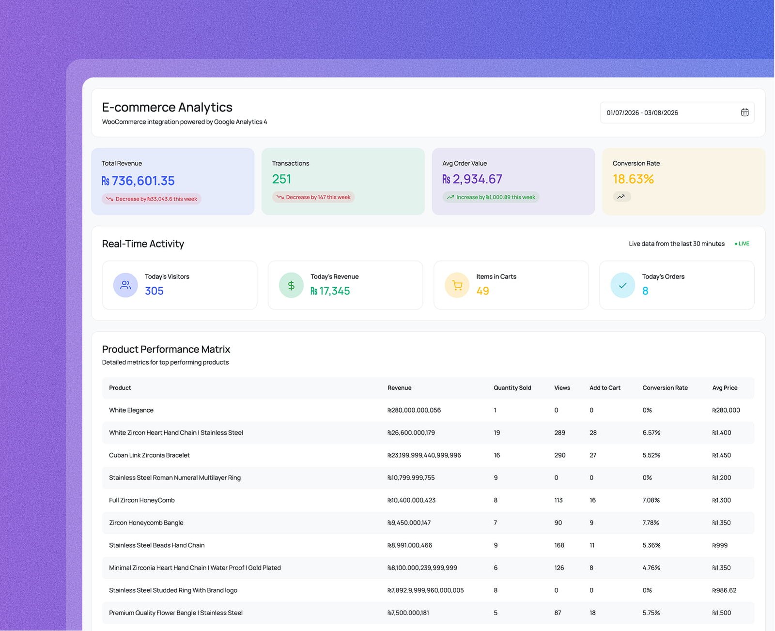The height and width of the screenshot is (631, 775).
Task: Sort by Conversion Rate column header
Action: pyautogui.click(x=665, y=387)
